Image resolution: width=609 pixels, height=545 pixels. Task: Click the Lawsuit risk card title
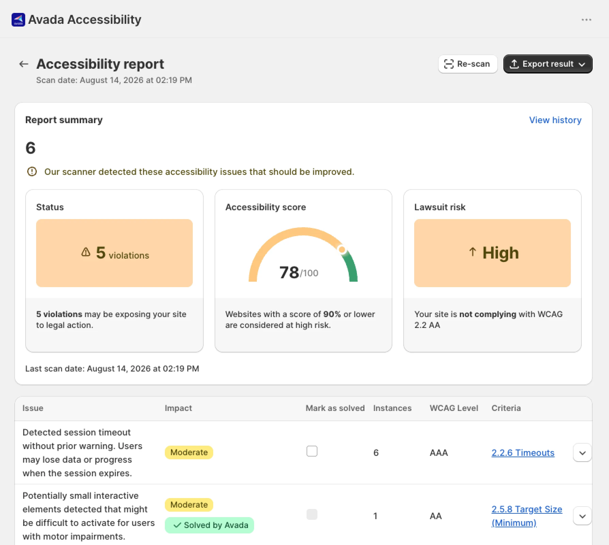point(440,207)
